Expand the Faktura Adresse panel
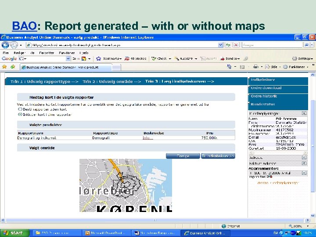The width and height of the screenshot is (316, 237). pyautogui.click(x=304, y=163)
